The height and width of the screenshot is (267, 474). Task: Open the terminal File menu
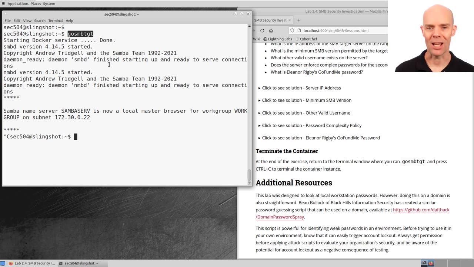[7, 21]
